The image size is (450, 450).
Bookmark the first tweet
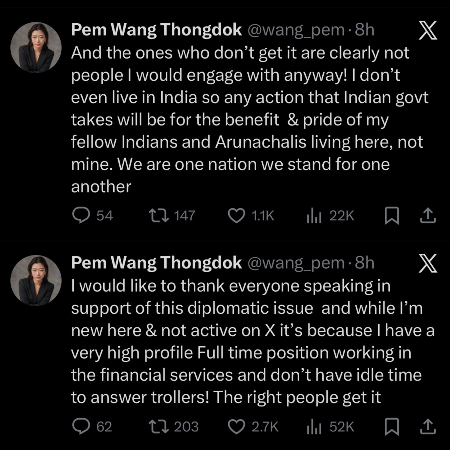click(x=391, y=216)
